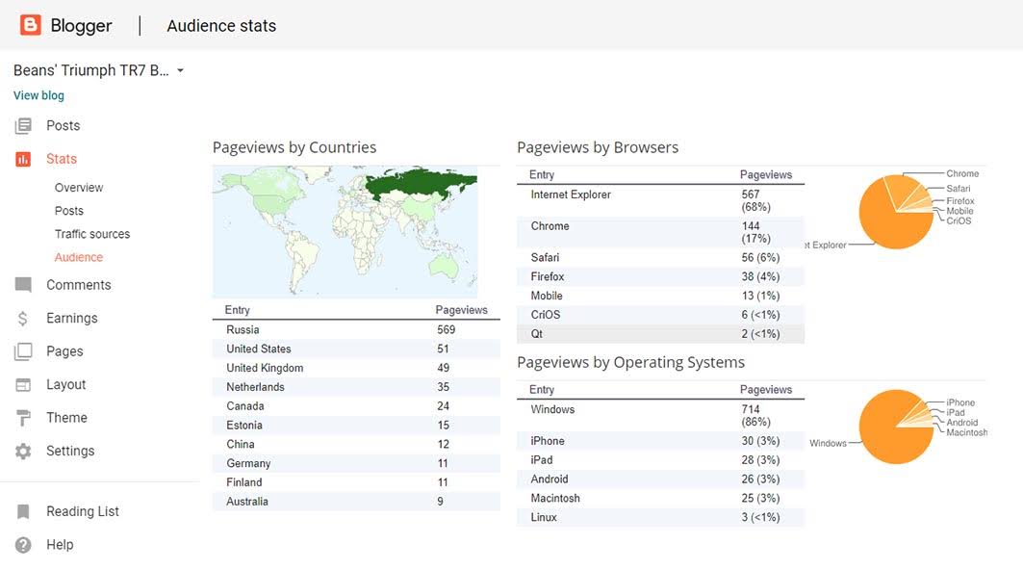This screenshot has height=570, width=1023.
Task: Click the Audience stats page title
Action: pos(221,25)
